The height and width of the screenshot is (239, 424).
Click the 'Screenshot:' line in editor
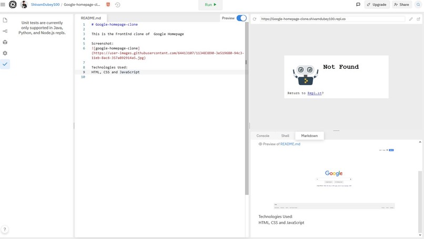[x=102, y=44]
